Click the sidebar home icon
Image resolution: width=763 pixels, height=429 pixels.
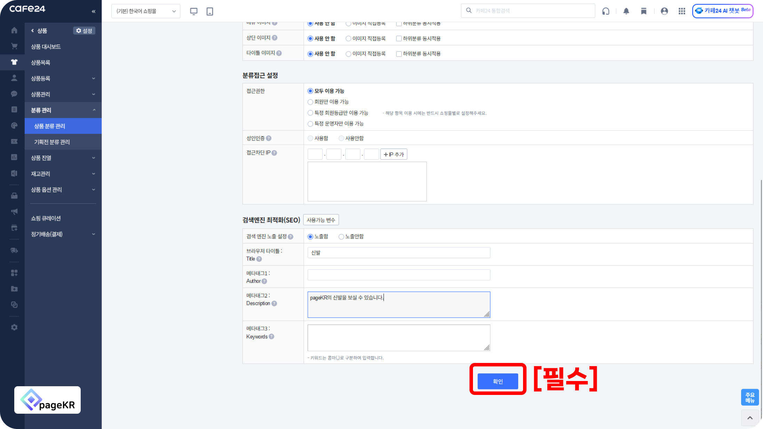[14, 31]
